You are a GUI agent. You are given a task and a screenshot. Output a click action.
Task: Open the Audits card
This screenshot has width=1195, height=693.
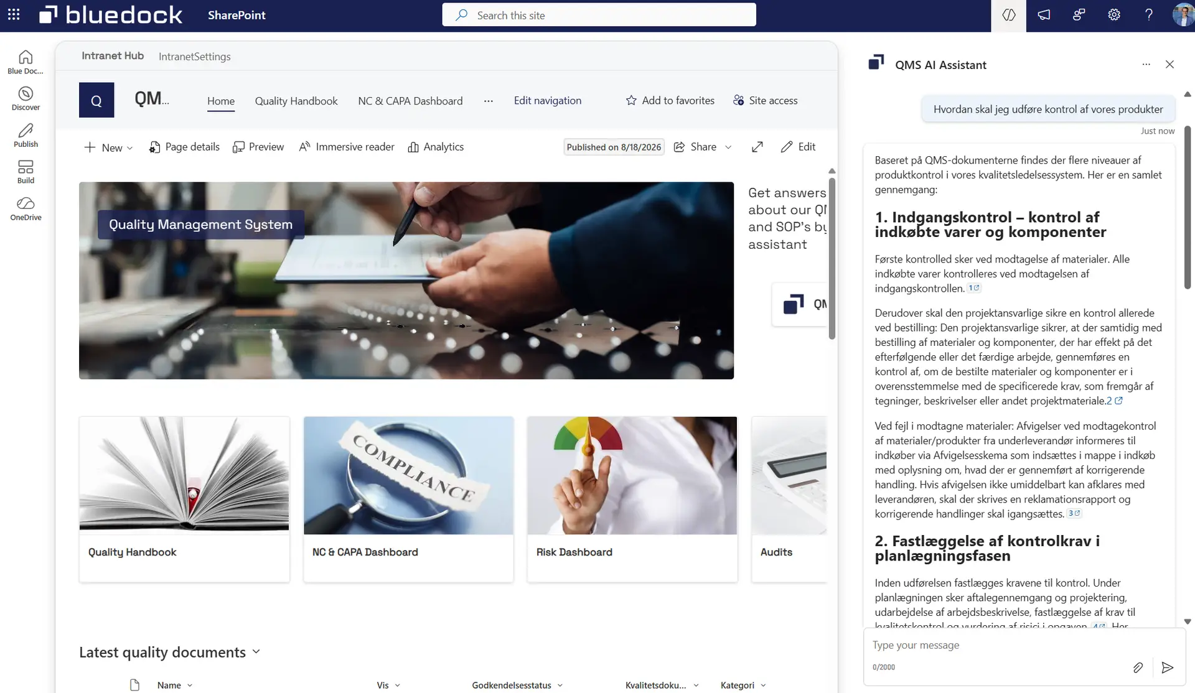tap(789, 499)
